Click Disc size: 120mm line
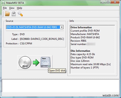Screen dimensions: 121x98 [x=80, y=61]
